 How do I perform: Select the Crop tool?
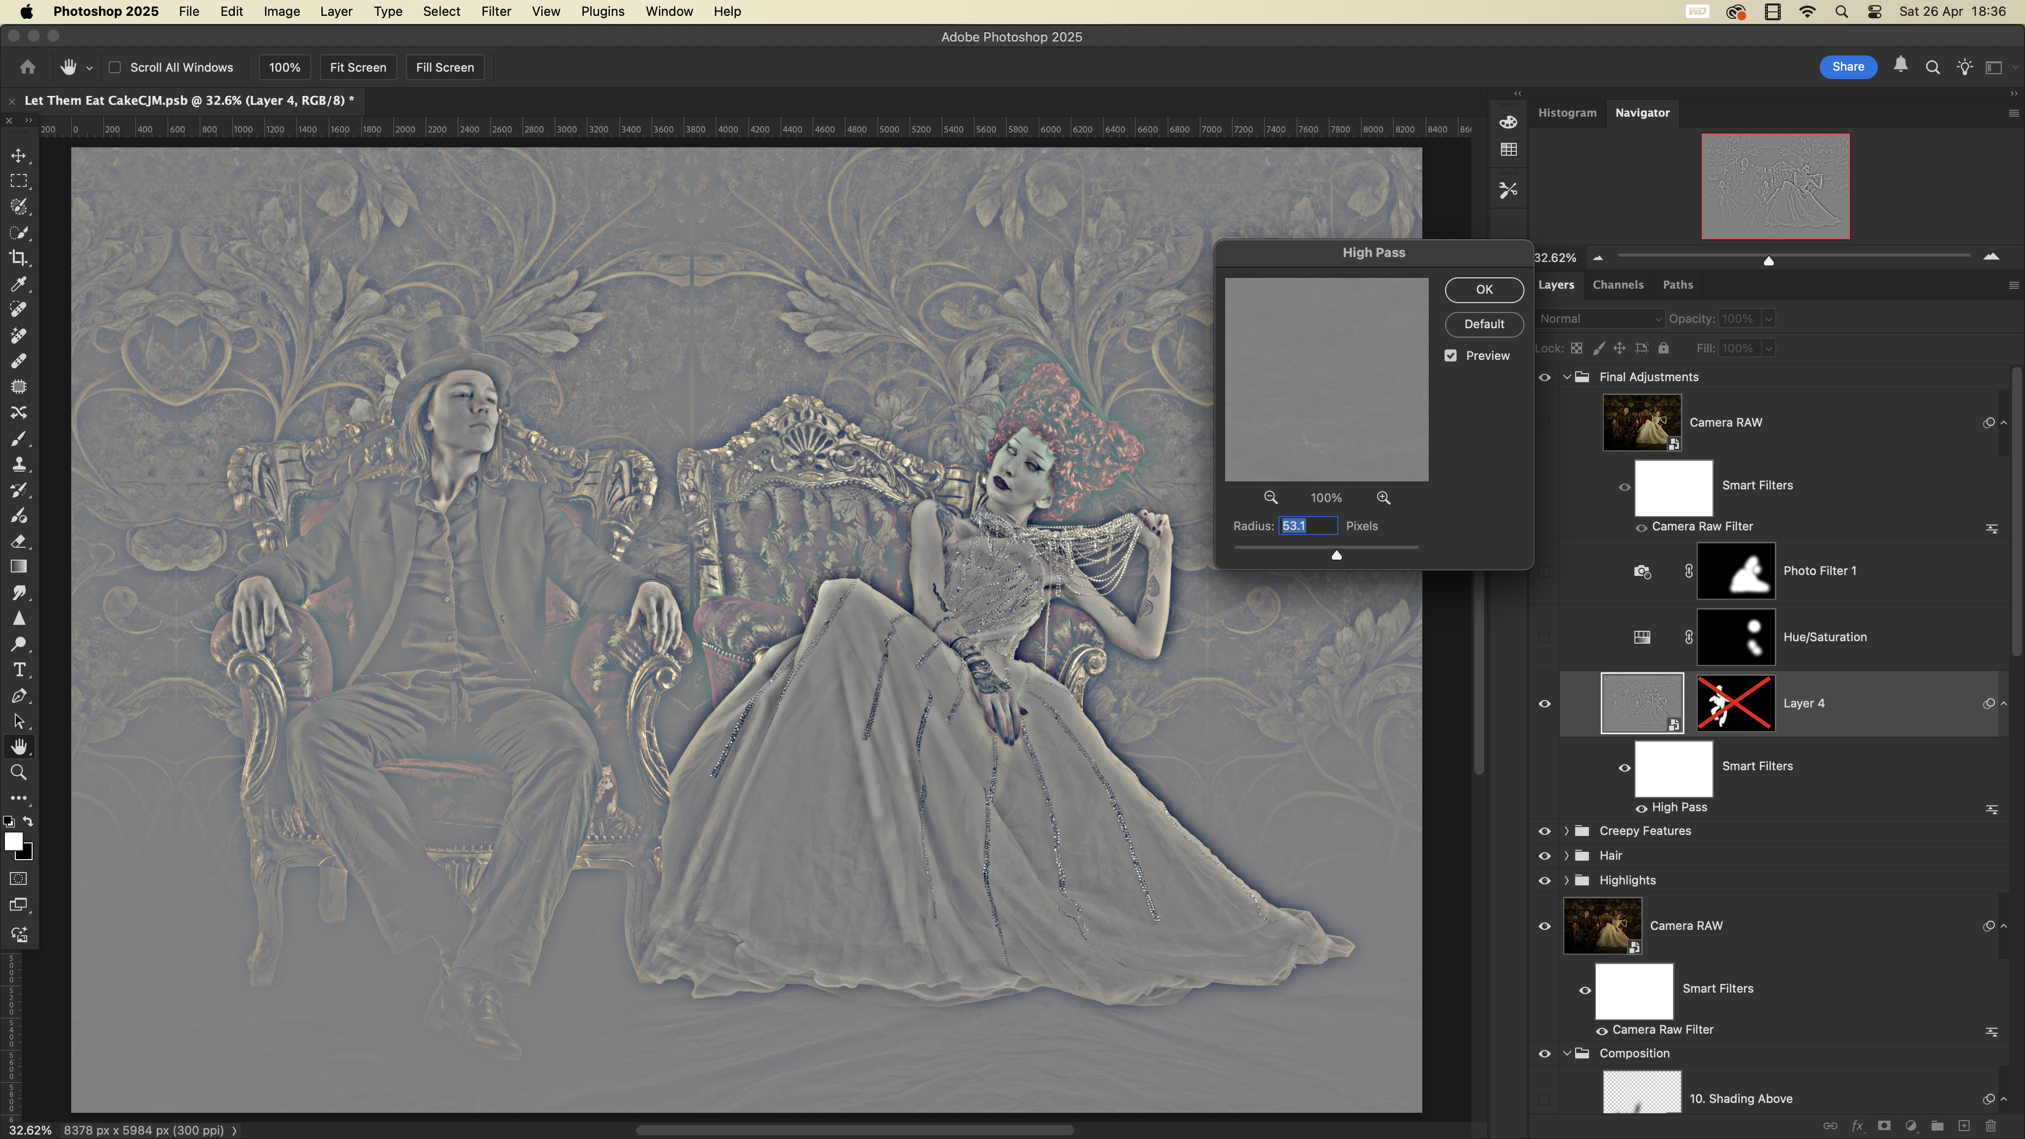click(19, 258)
